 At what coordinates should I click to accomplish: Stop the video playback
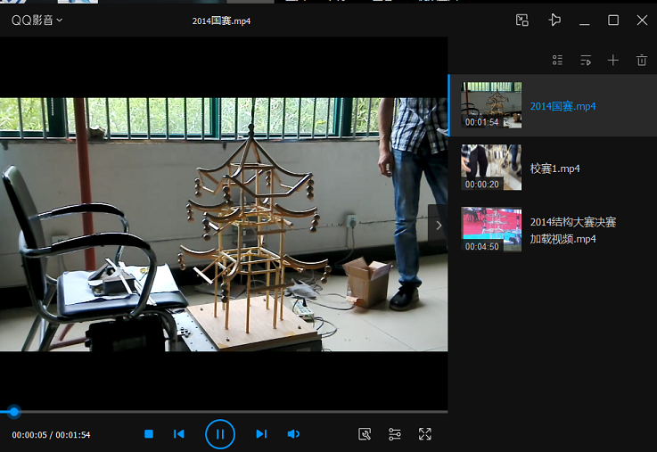(149, 434)
